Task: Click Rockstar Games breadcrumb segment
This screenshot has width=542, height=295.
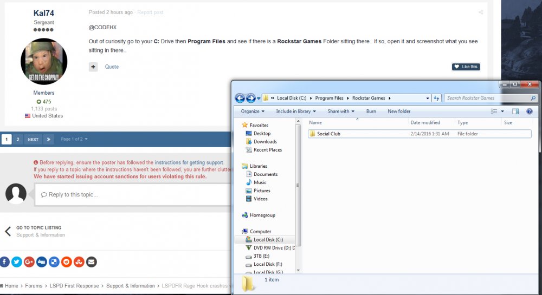Action: tap(369, 98)
